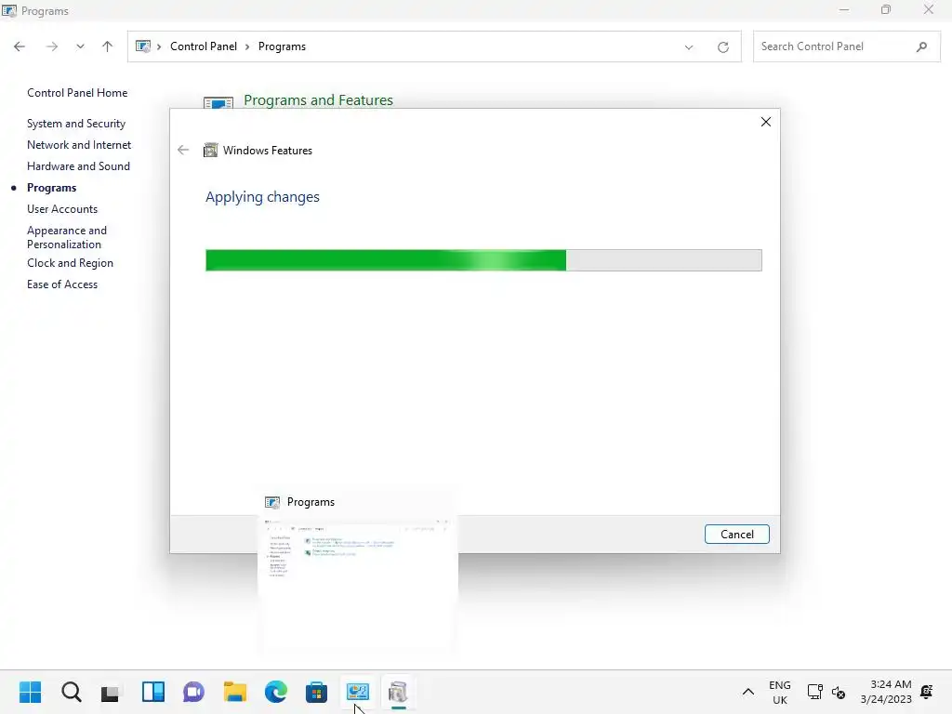This screenshot has width=952, height=714.
Task: Open Task View on taskbar
Action: click(x=112, y=692)
